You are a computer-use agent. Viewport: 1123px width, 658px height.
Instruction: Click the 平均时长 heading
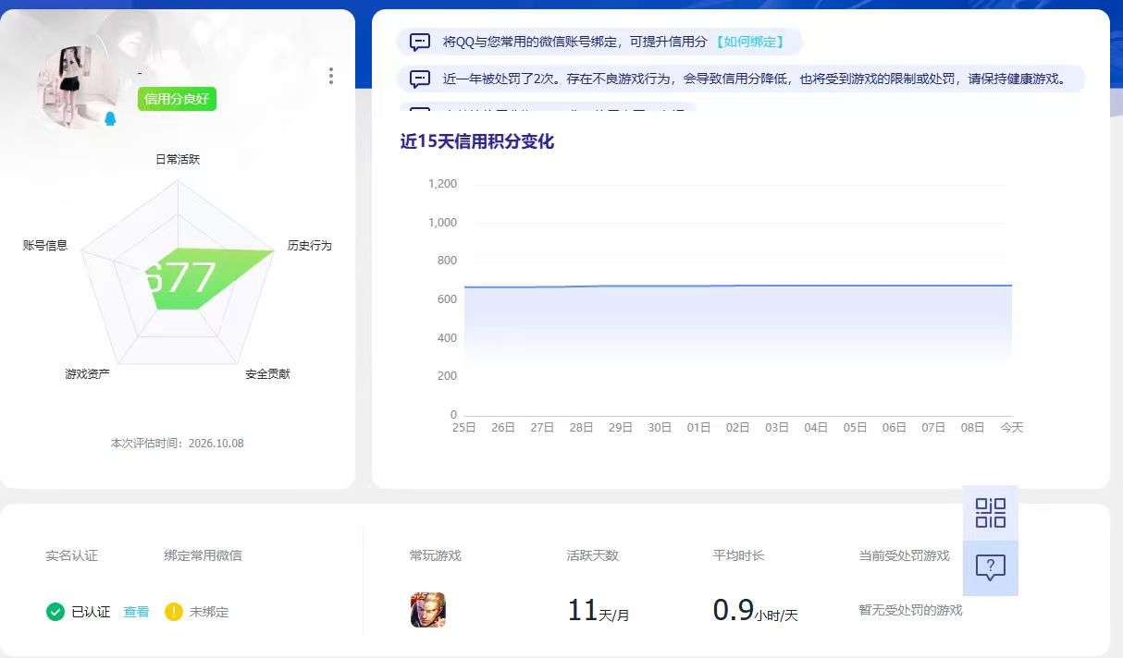(739, 555)
